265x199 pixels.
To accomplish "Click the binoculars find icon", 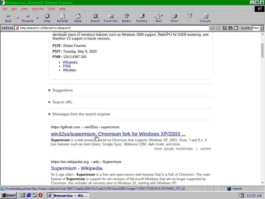I will (230, 28).
